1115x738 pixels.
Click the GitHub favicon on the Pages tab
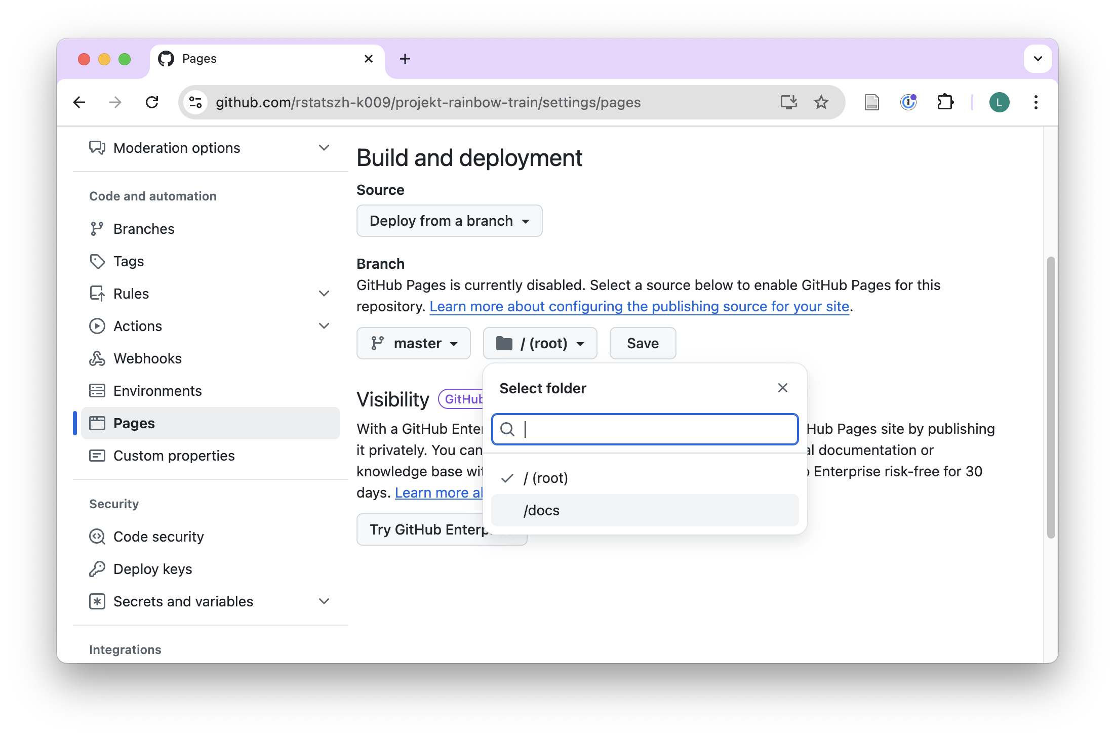pos(166,59)
